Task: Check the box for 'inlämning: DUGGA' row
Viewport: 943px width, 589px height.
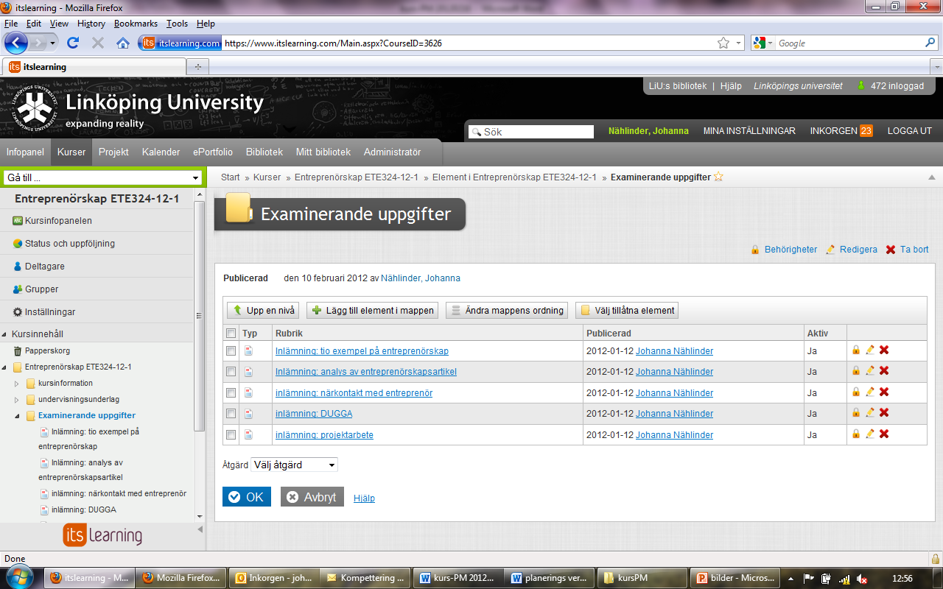Action: point(231,413)
